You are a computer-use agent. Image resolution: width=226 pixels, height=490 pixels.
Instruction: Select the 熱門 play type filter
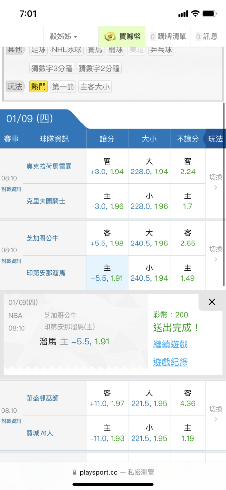point(39,87)
